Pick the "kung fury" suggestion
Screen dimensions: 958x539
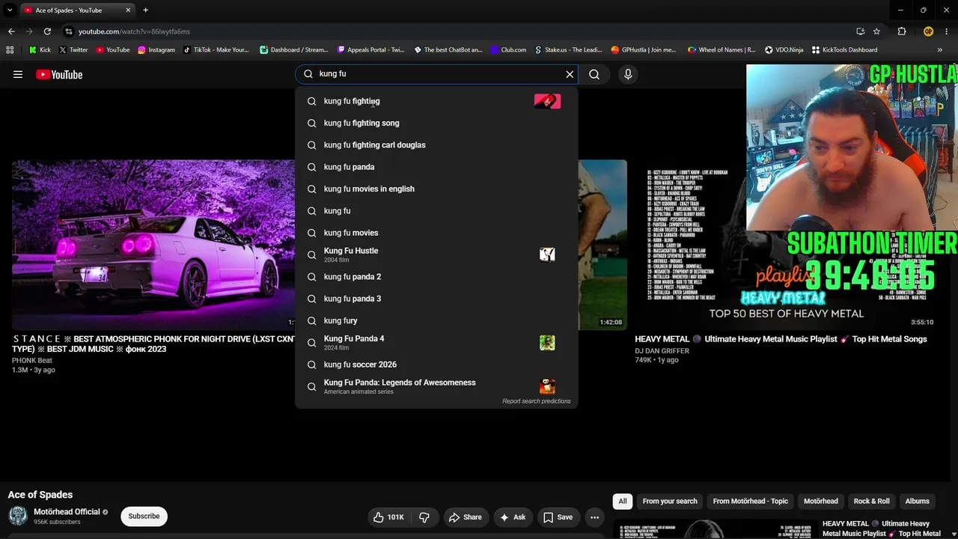point(436,320)
